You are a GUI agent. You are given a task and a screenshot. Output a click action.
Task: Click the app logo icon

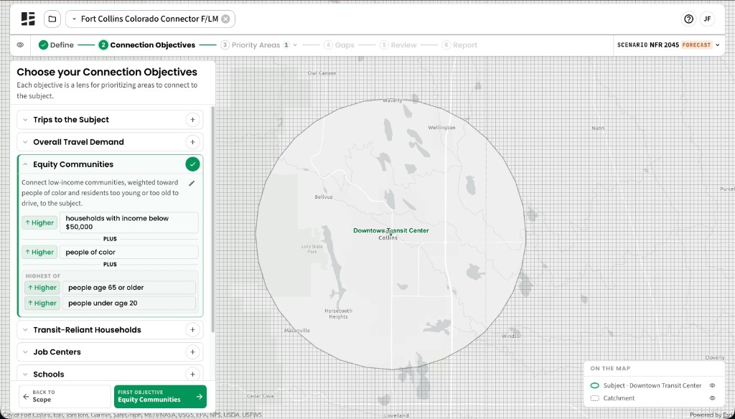click(28, 19)
